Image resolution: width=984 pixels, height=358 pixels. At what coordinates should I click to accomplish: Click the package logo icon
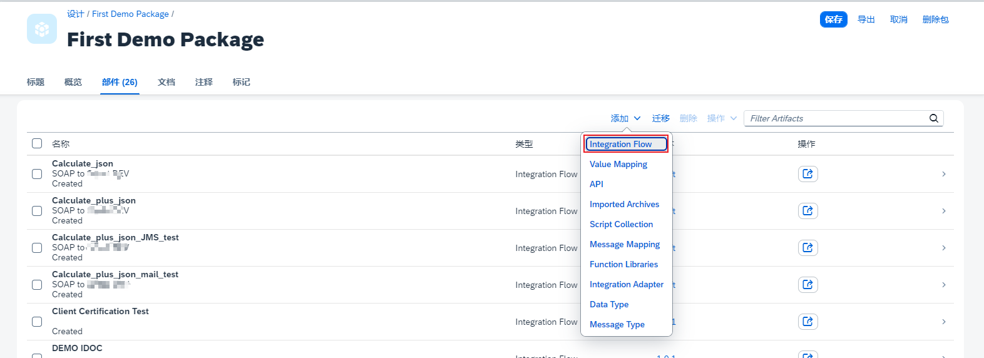point(42,29)
